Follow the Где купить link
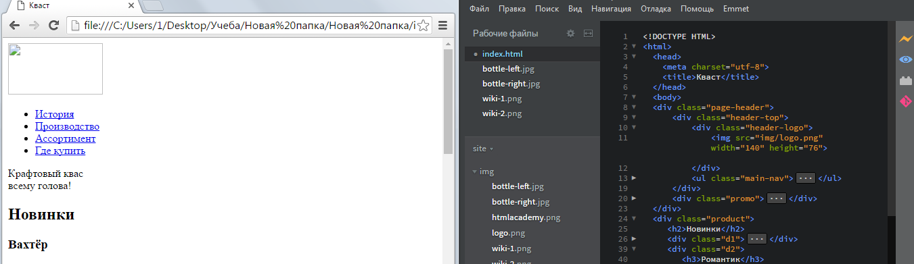 click(60, 151)
